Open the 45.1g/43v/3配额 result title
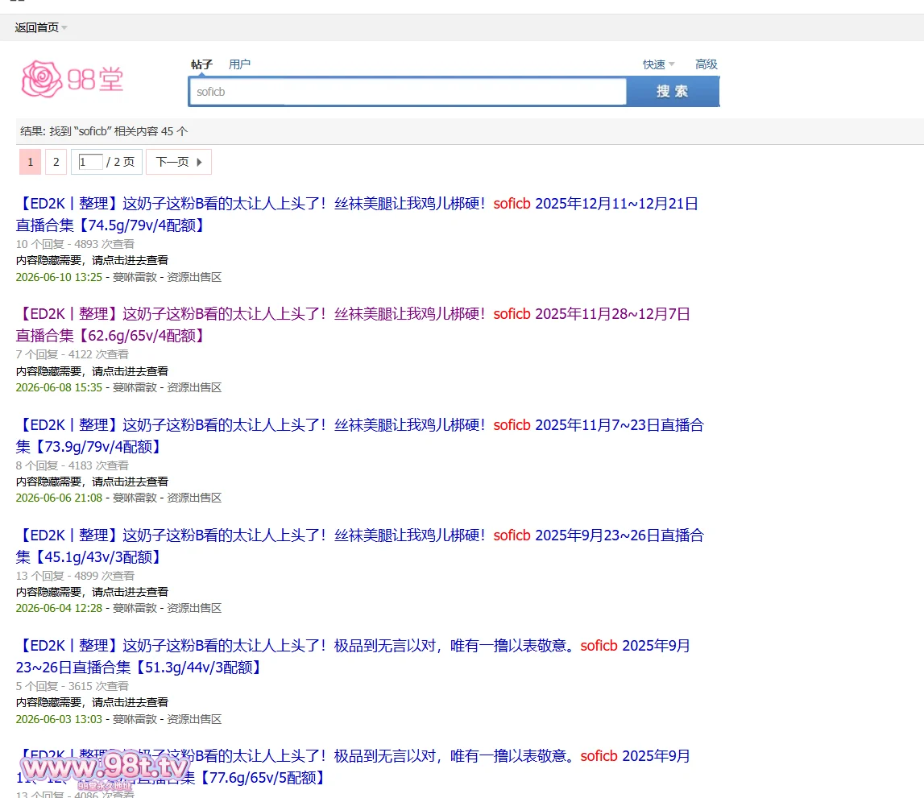Viewport: 924px width, 798px height. [x=360, y=546]
